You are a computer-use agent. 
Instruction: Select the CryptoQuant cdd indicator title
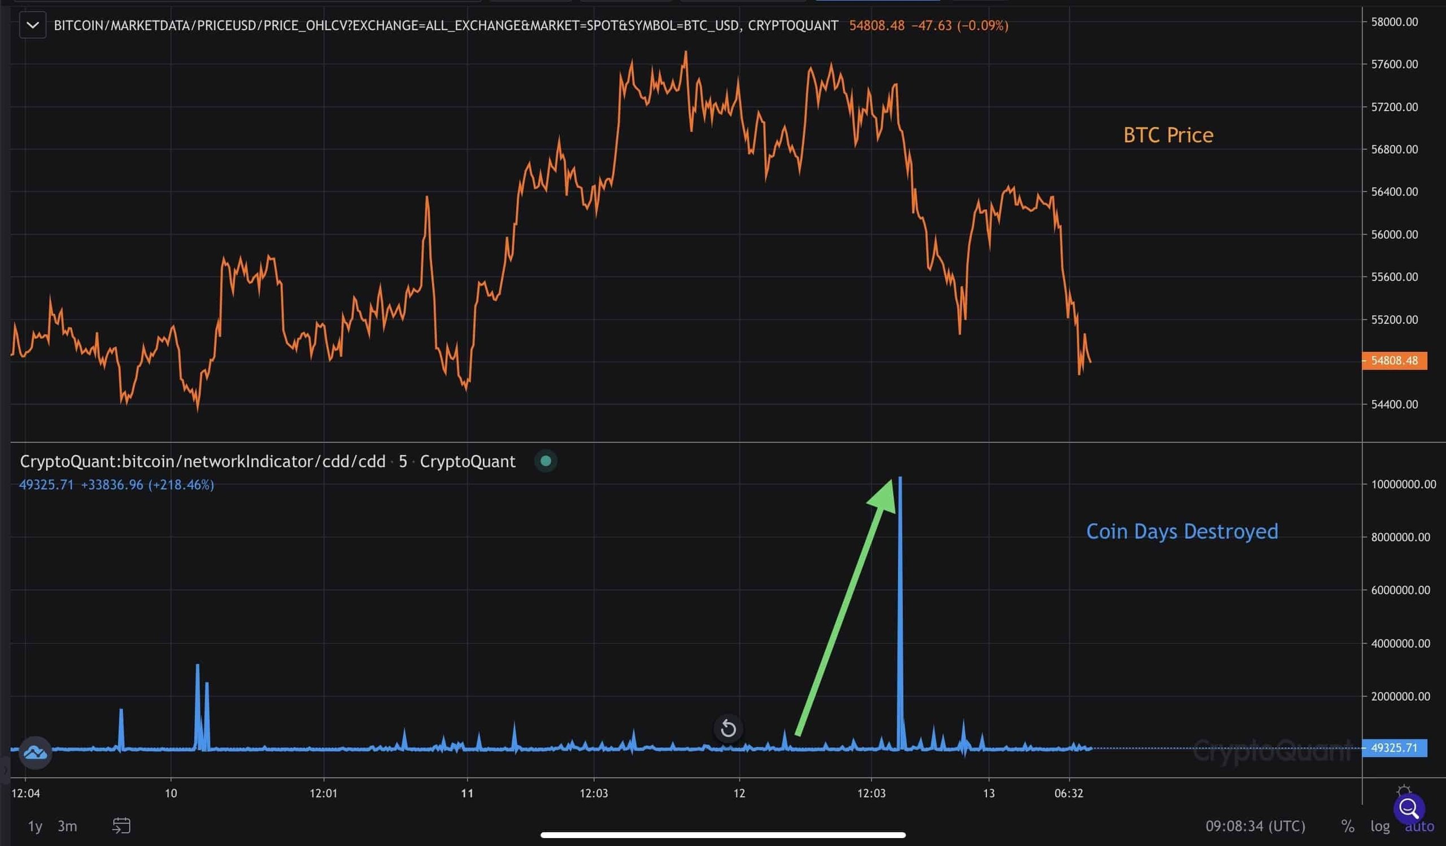tap(267, 461)
